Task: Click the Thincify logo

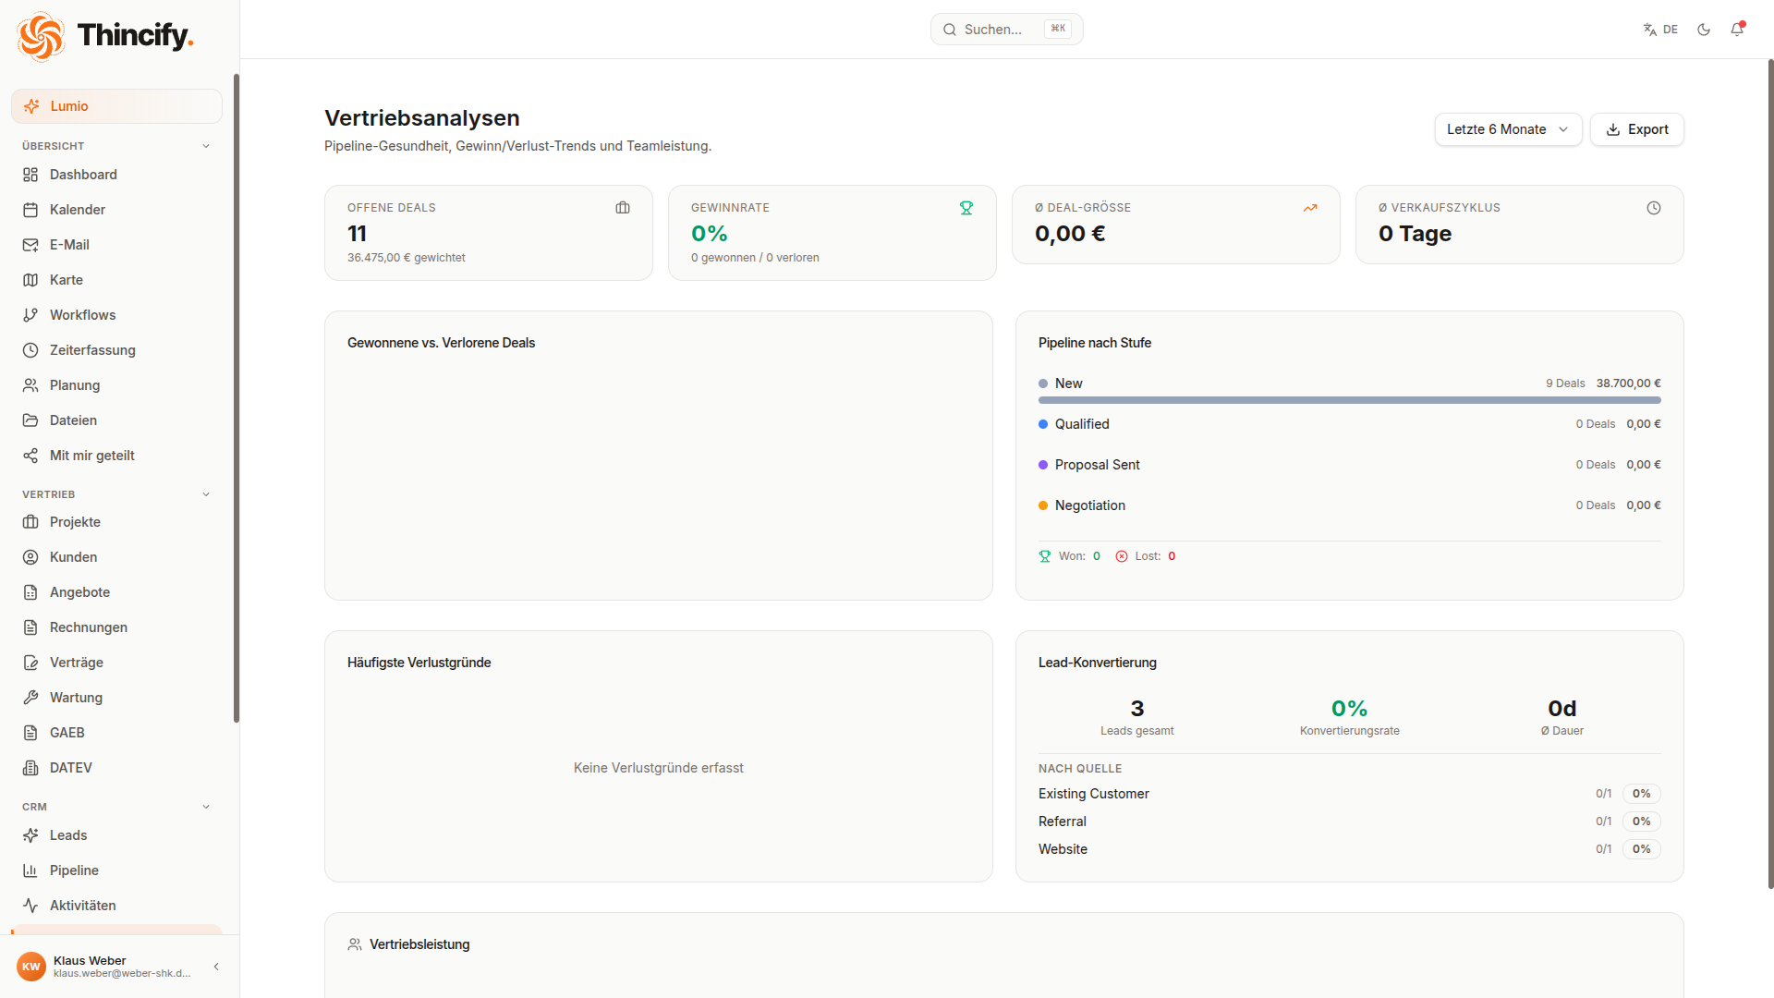Action: pyautogui.click(x=104, y=36)
